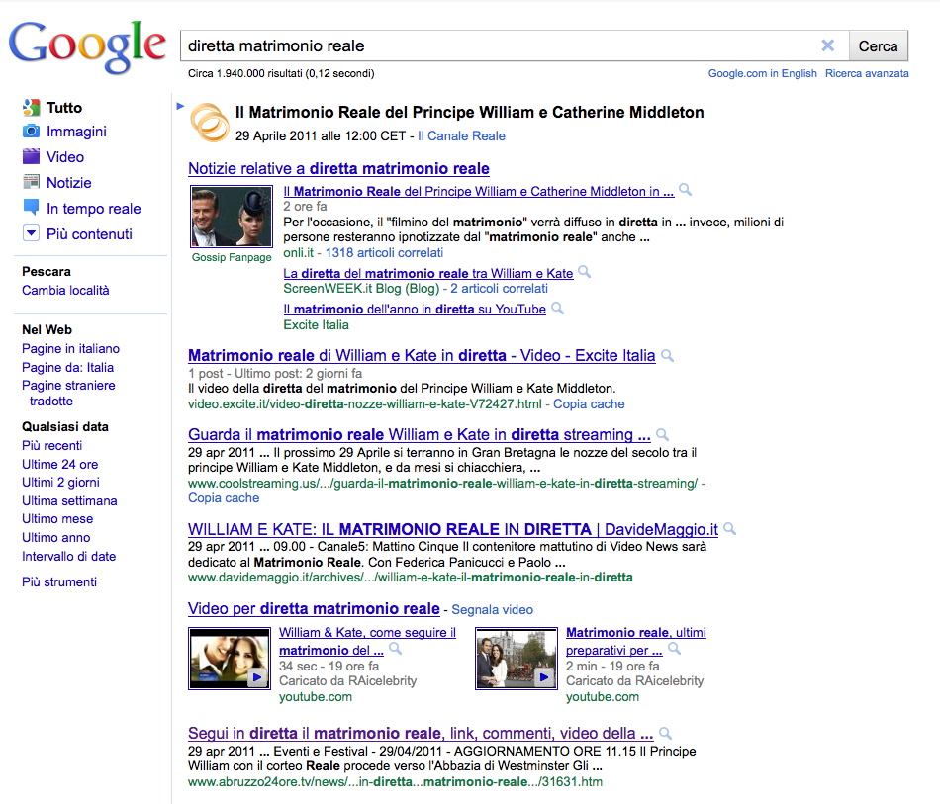940x804 pixels.
Task: Preview magnifier next to 'La diretta del matrimonio reale'
Action: click(584, 272)
